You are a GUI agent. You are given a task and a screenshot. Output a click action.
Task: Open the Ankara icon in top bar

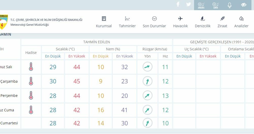click(x=201, y=5)
